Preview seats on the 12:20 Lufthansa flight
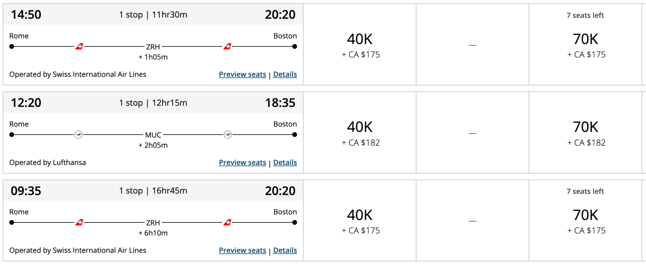 (242, 162)
